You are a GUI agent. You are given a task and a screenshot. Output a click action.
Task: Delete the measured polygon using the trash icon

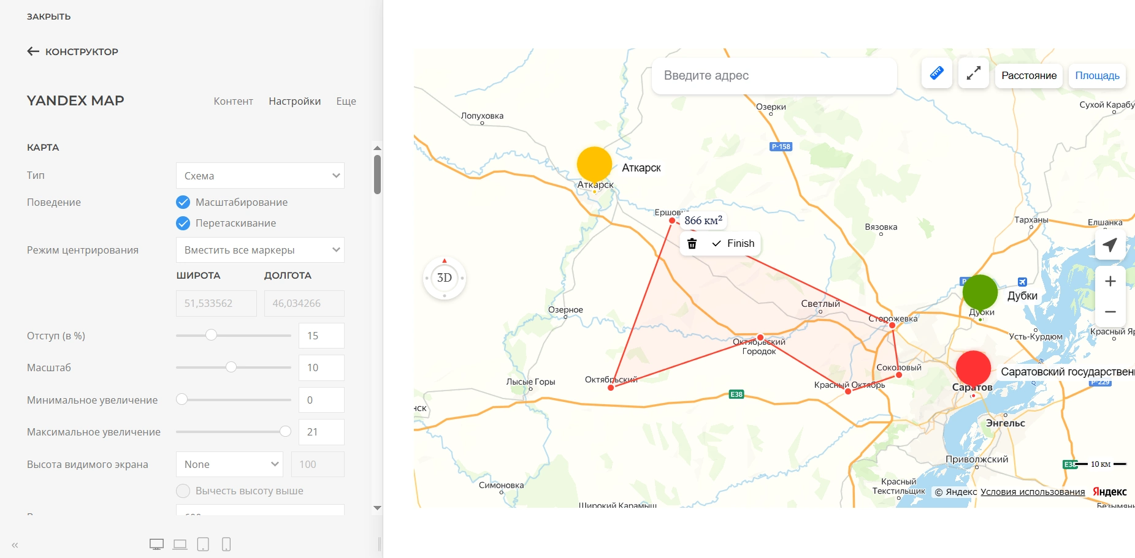[x=692, y=244]
